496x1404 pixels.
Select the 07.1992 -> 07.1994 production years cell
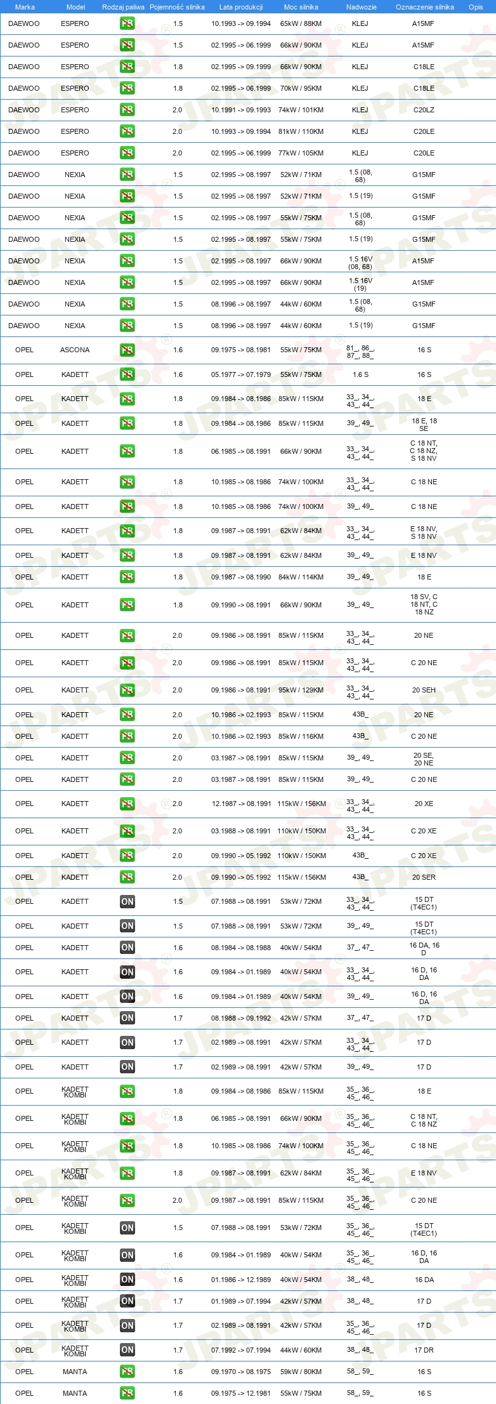coord(241,1350)
